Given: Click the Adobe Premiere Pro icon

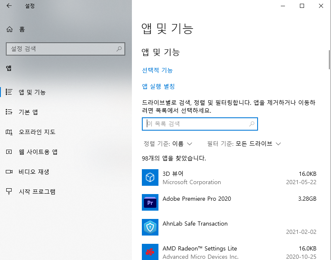Looking at the screenshot, I should coord(150,202).
